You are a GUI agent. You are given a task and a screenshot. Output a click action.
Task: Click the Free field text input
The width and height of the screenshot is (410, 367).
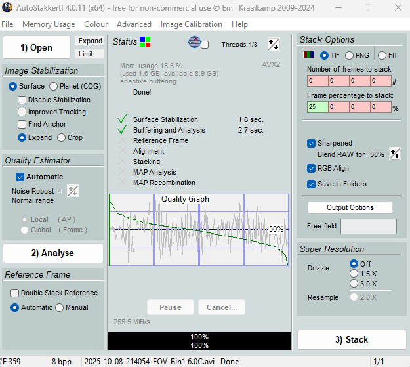368,227
